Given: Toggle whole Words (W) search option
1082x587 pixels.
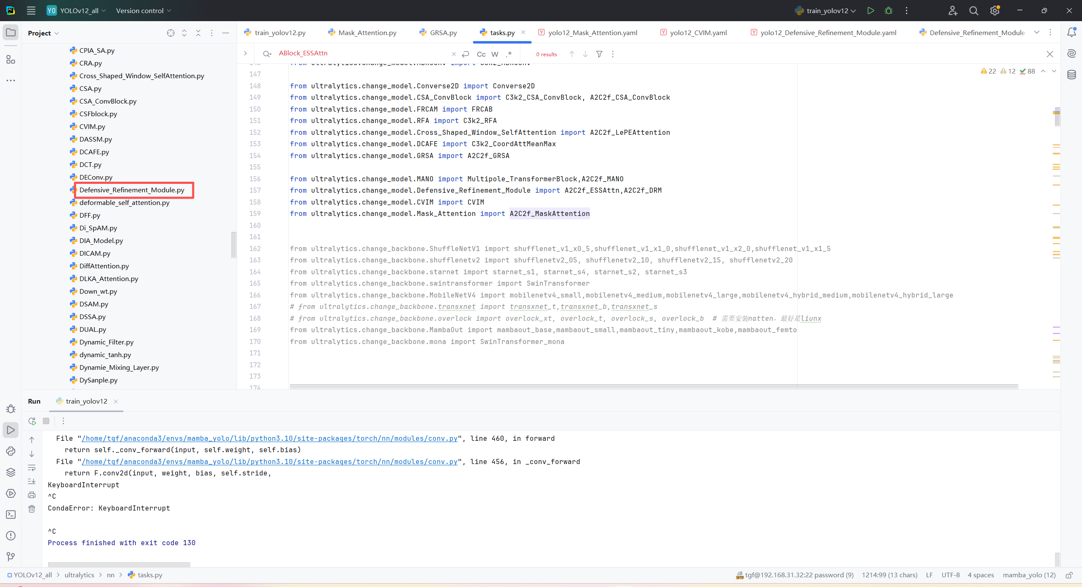Looking at the screenshot, I should click(495, 54).
